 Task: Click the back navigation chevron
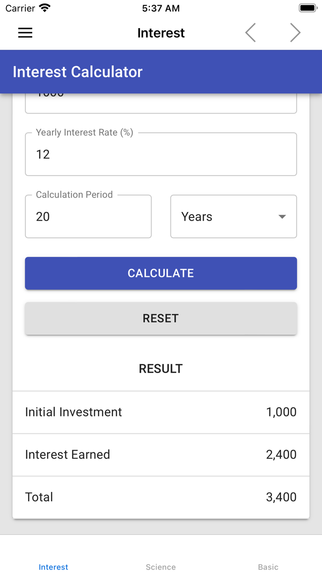(250, 33)
